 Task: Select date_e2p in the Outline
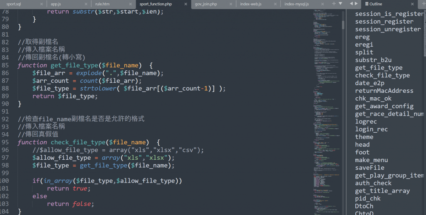point(370,83)
